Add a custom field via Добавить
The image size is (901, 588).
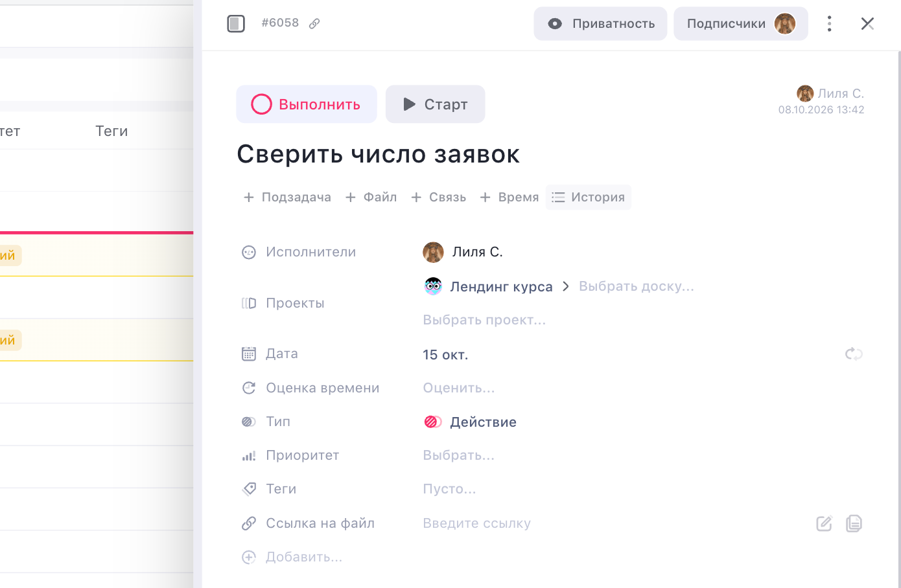(292, 557)
